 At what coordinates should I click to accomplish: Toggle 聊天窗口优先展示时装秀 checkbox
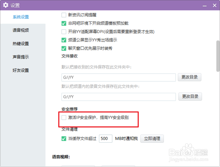[x=64, y=48]
